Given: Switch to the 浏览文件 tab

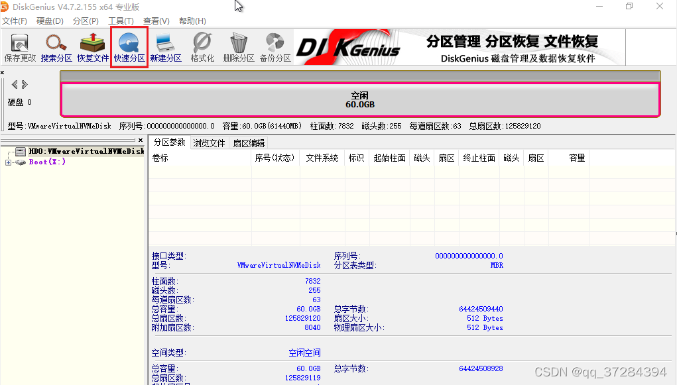Looking at the screenshot, I should pyautogui.click(x=209, y=143).
